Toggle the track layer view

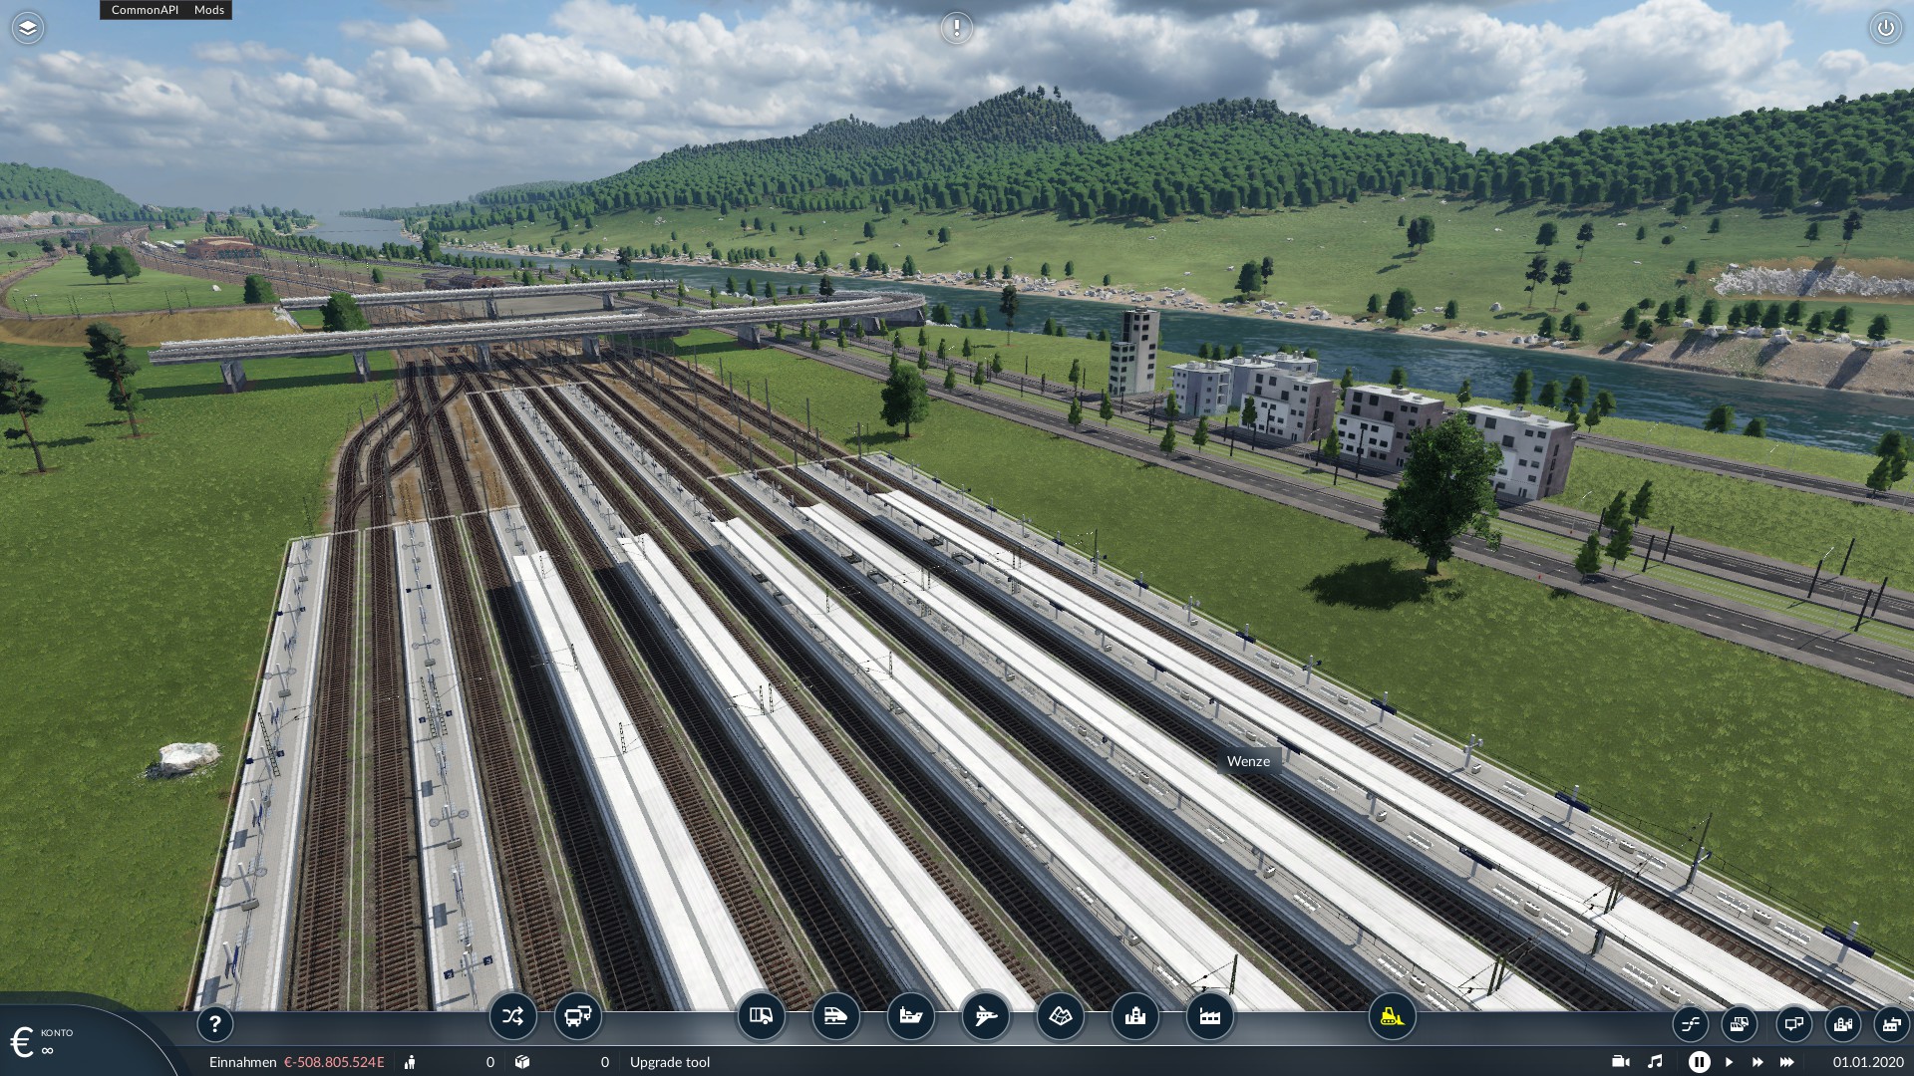tap(1690, 1023)
